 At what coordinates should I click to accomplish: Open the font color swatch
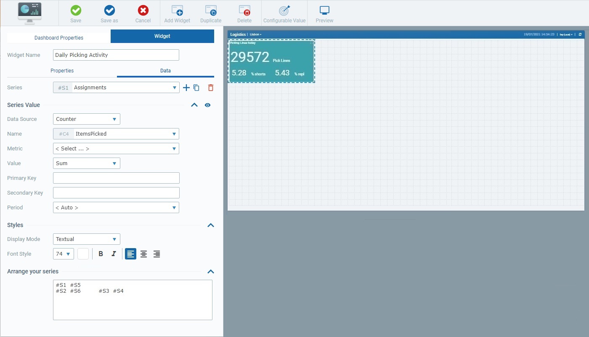coord(83,254)
